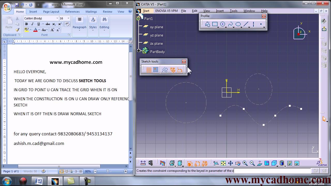Adjust the Word zoom slider handle

tap(108, 171)
